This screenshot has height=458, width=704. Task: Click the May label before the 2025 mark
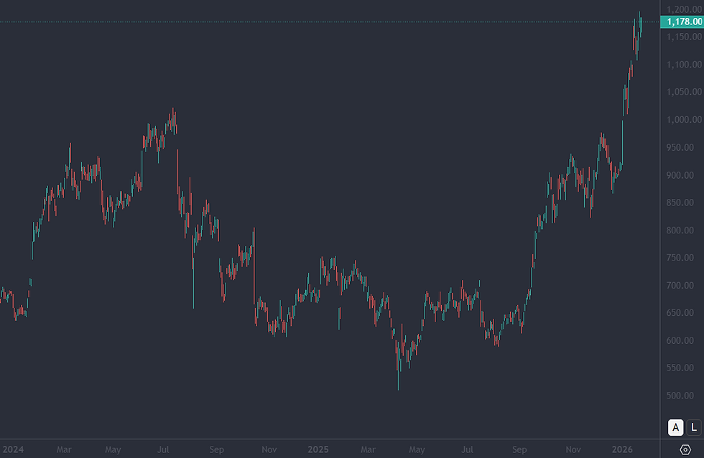113,449
